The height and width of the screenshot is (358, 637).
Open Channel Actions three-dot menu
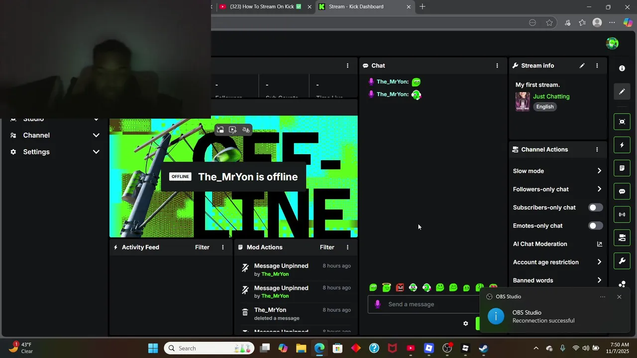[x=597, y=150]
